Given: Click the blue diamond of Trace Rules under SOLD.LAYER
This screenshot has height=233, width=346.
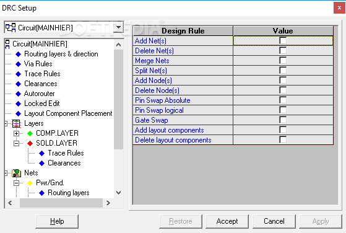Looking at the screenshot, I should point(41,153).
